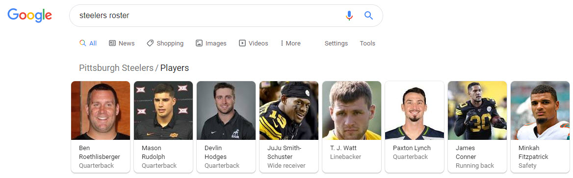Click into the steelers roster search field

coord(208,16)
